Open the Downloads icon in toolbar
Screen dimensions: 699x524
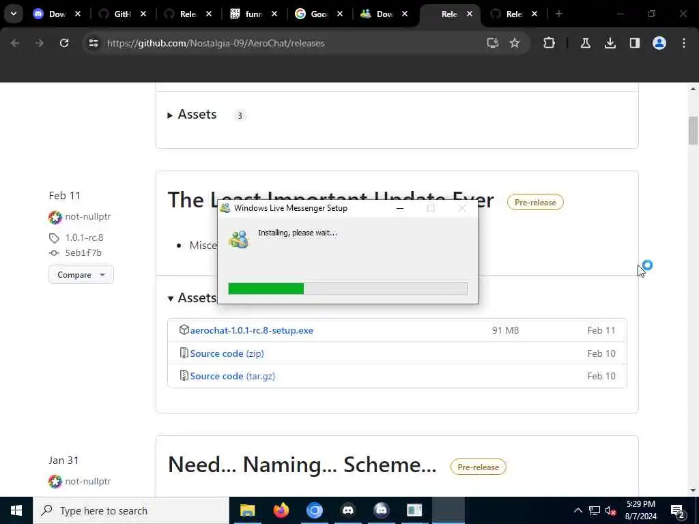(x=610, y=43)
